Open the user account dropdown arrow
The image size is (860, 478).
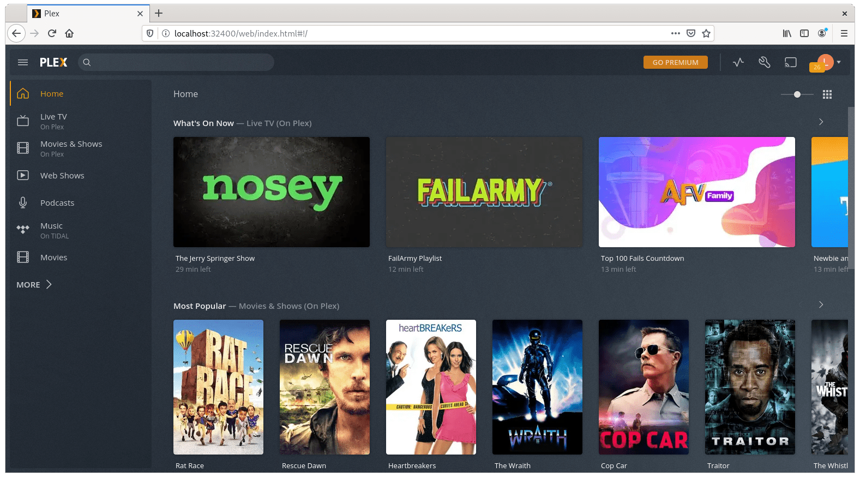[839, 62]
